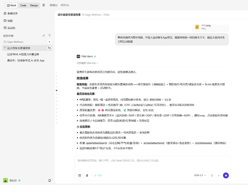Click the updateDashboard code snippet
The height and width of the screenshot is (185, 248).
point(96,143)
